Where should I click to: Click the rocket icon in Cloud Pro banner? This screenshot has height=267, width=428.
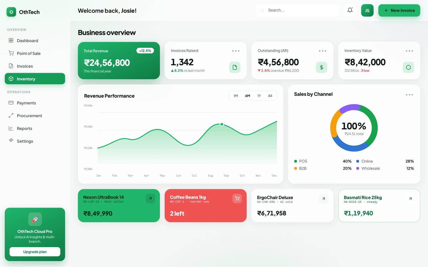point(35,219)
